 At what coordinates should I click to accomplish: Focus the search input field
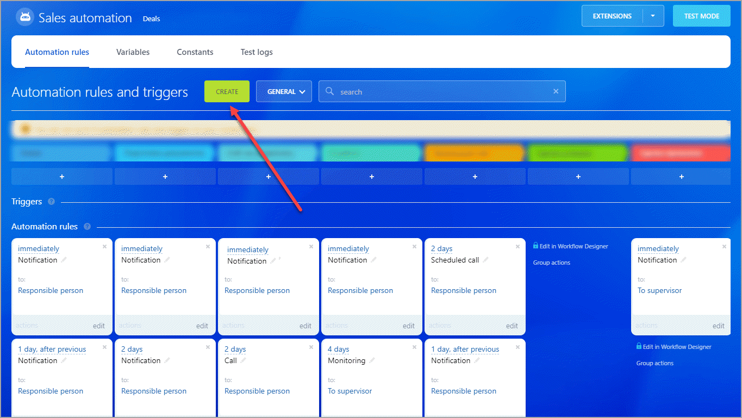pos(442,91)
